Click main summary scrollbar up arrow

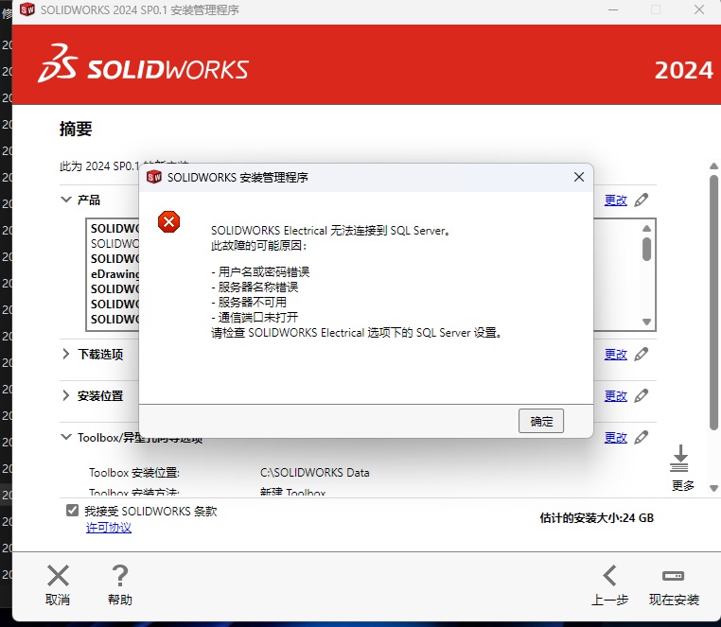click(x=713, y=165)
